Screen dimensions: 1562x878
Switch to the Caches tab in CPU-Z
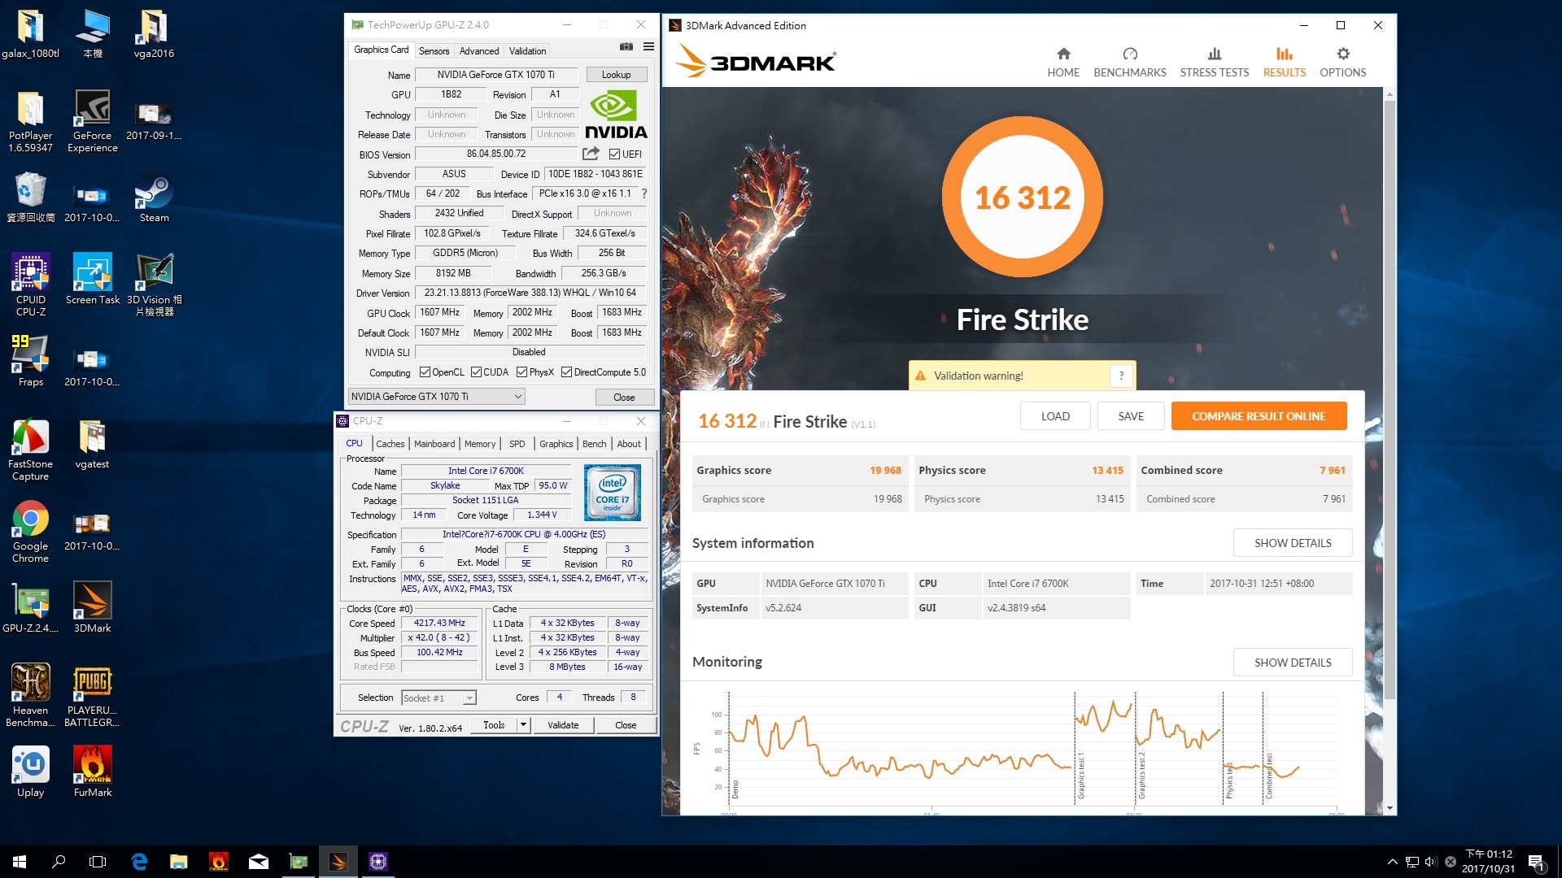click(x=390, y=443)
